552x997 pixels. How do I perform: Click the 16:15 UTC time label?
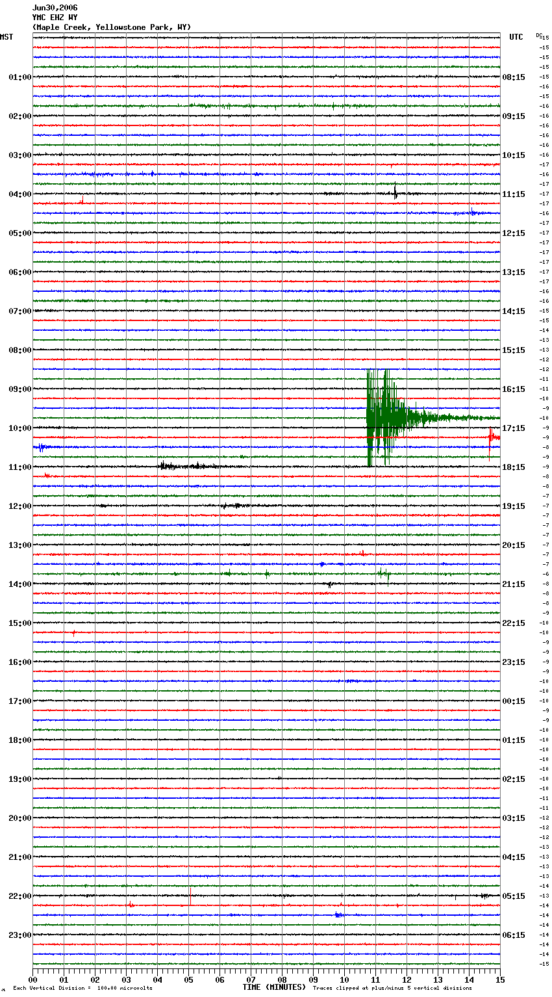[514, 389]
